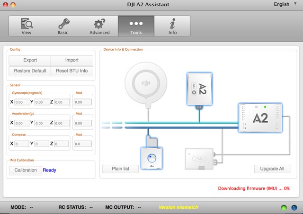This screenshot has width=303, height=214.
Task: Click Reset BTU Info button
Action: pos(72,71)
